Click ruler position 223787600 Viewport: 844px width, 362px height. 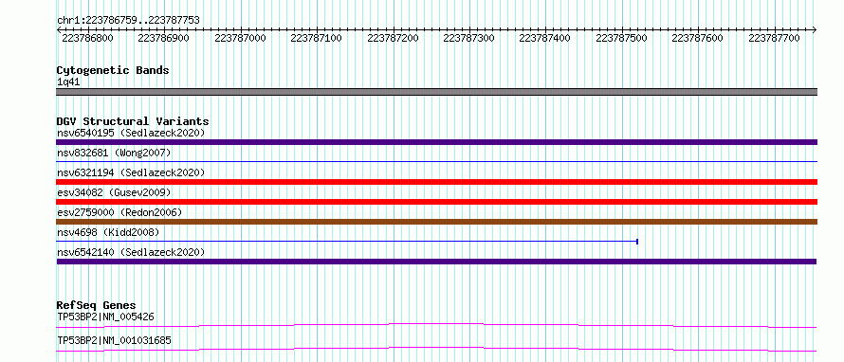point(698,39)
